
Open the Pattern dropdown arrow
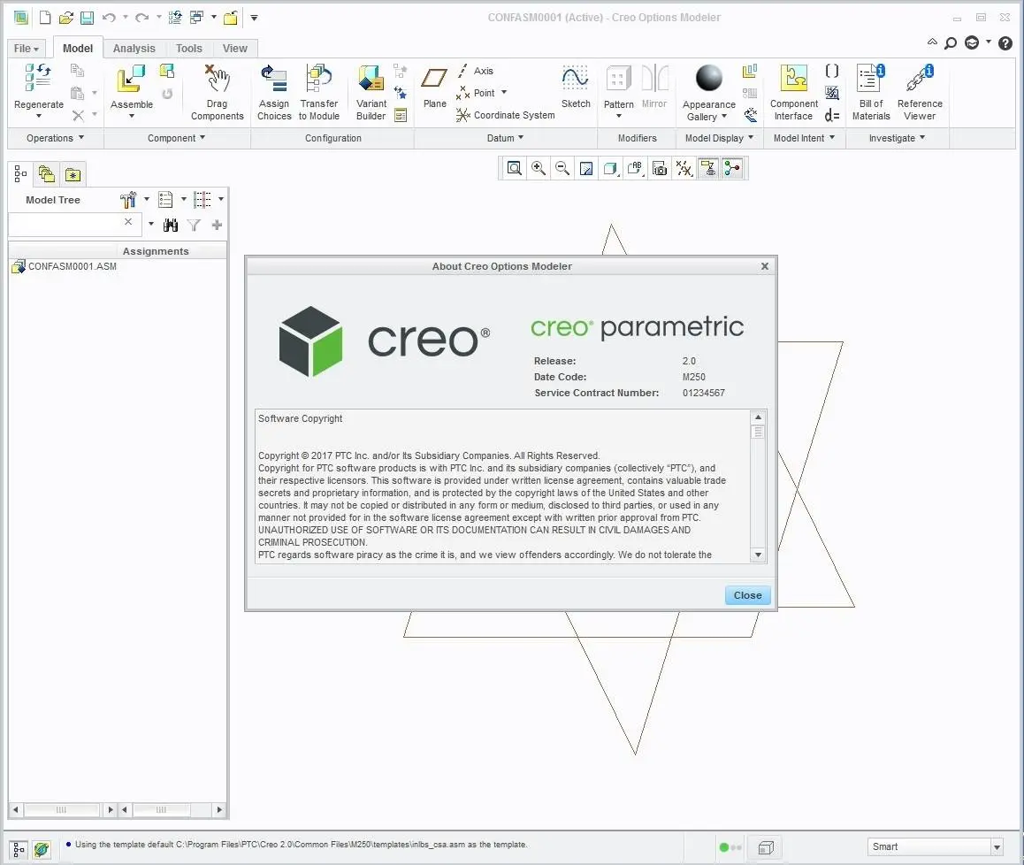[x=618, y=116]
